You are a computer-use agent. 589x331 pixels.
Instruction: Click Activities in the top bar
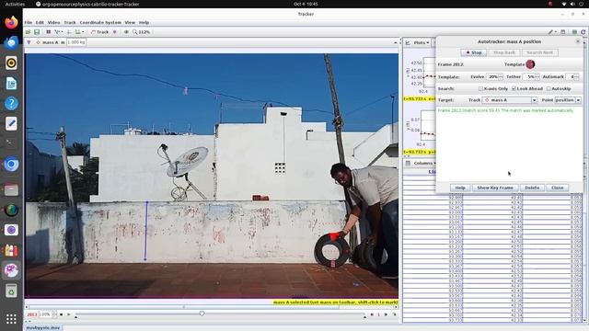click(15, 4)
